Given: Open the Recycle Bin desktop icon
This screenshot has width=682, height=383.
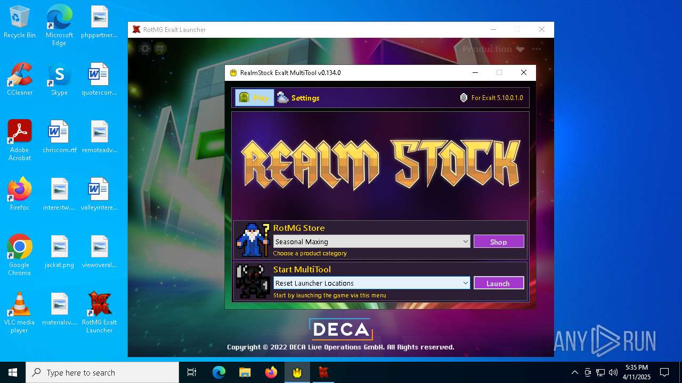Looking at the screenshot, I should (x=20, y=22).
